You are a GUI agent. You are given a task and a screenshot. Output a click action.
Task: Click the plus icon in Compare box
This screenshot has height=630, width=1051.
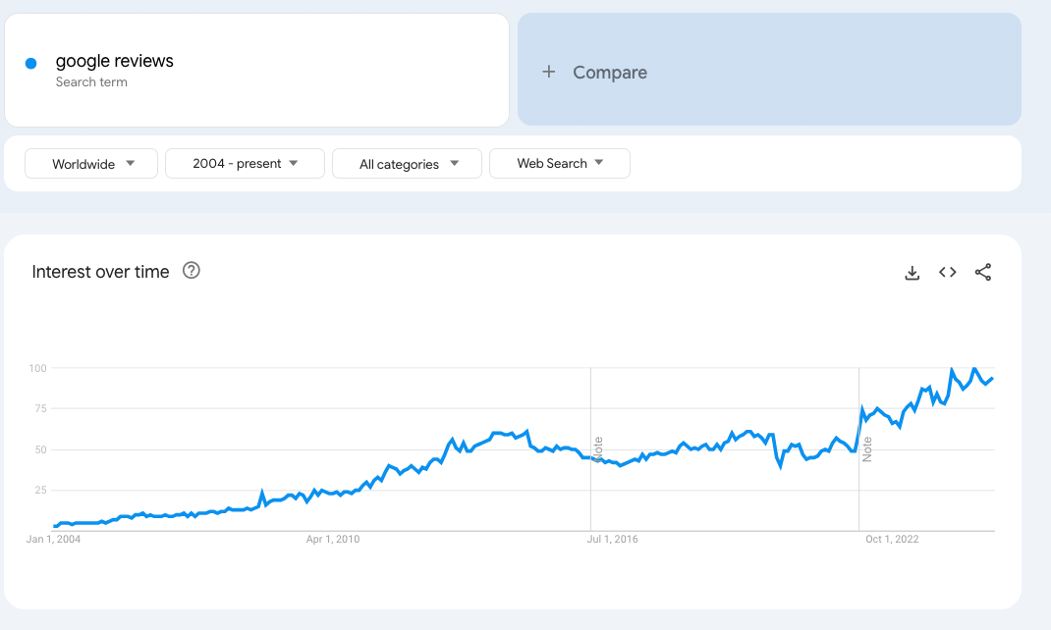(x=549, y=72)
